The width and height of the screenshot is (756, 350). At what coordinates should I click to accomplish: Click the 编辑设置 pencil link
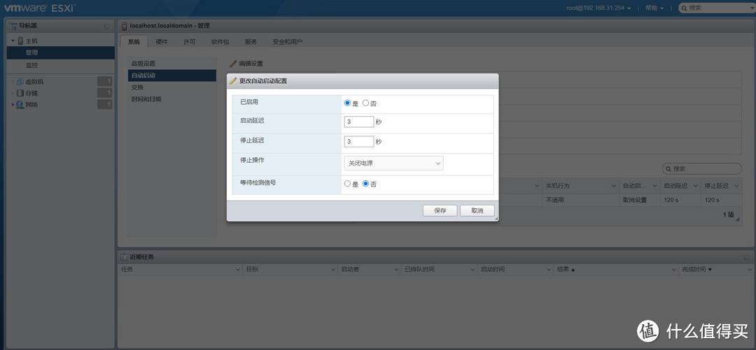pyautogui.click(x=246, y=64)
